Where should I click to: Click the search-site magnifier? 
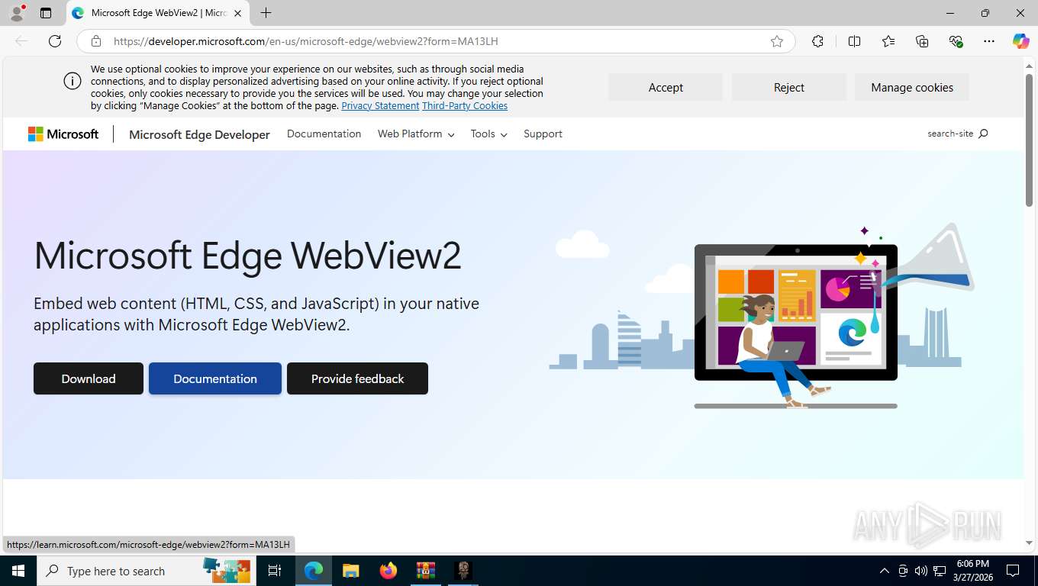[x=983, y=134]
